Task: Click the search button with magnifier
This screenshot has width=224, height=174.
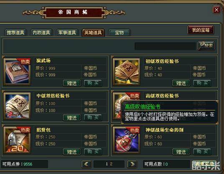Action: (x=206, y=45)
